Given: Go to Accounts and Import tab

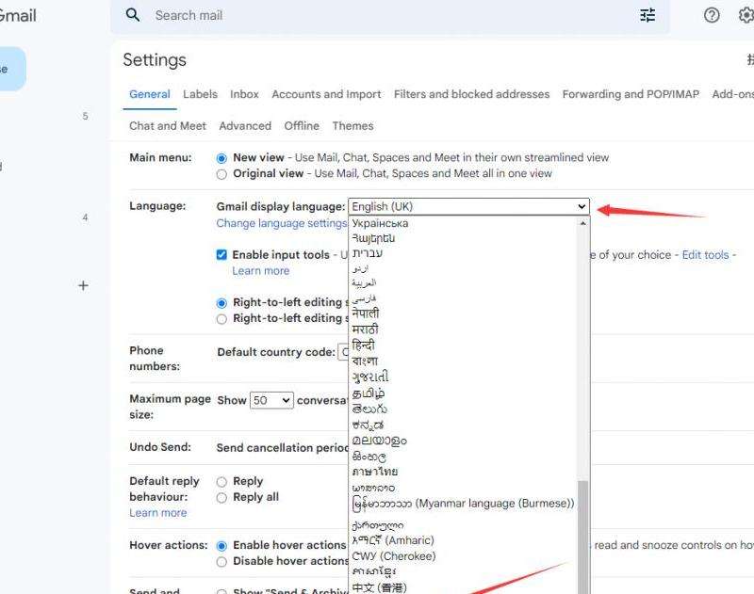Looking at the screenshot, I should tap(326, 94).
